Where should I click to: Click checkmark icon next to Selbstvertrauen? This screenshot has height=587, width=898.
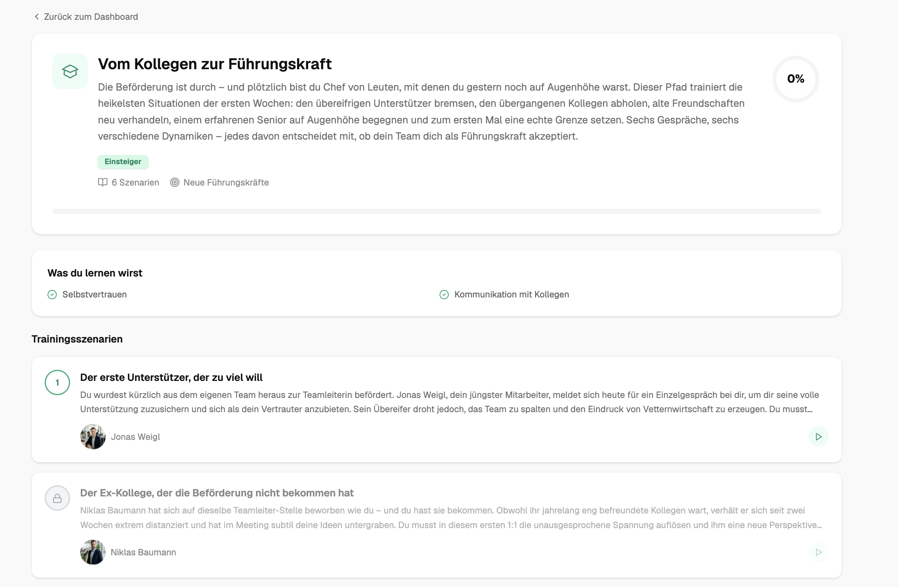point(52,295)
